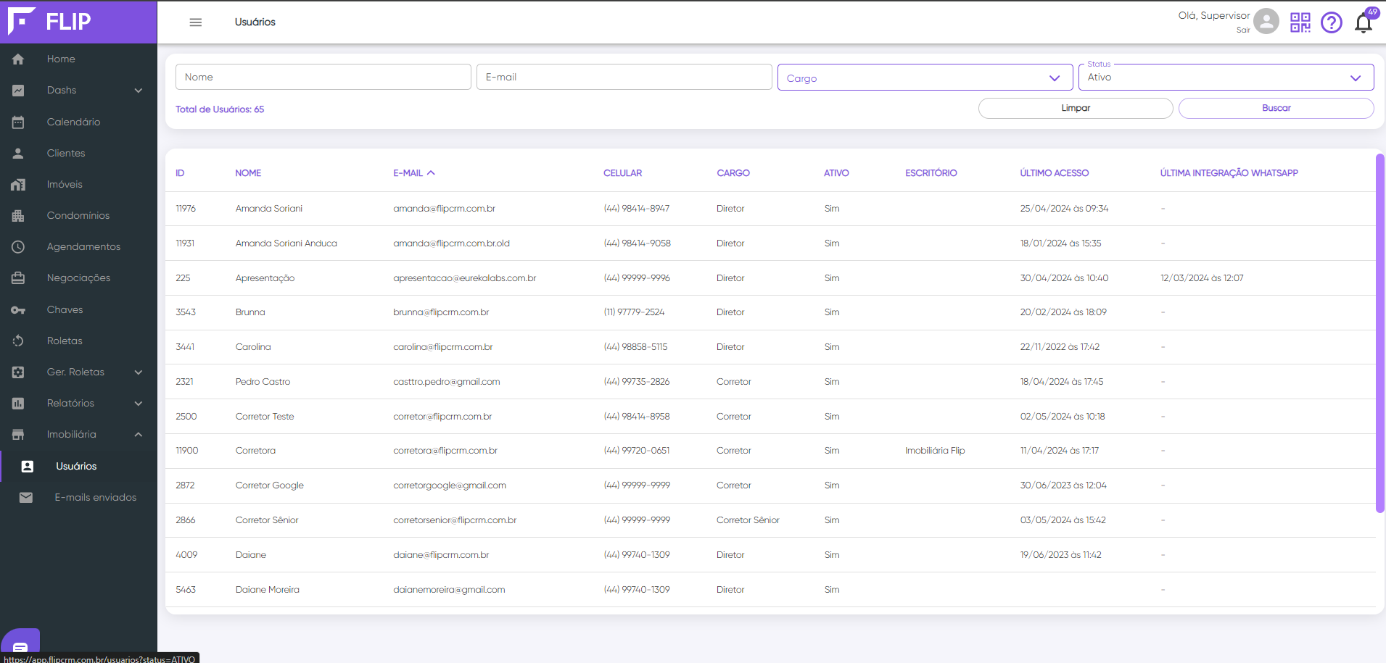1386x663 pixels.
Task: Sort by CELULAR column header
Action: point(622,173)
